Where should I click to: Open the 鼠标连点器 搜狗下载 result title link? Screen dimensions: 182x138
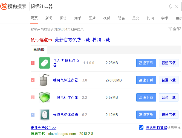pos(70,40)
